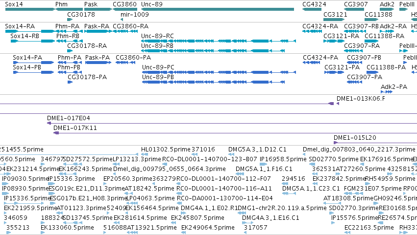Select the HL01302.5prime EST label
Viewport: 417px width, 235px height.
(x=166, y=150)
